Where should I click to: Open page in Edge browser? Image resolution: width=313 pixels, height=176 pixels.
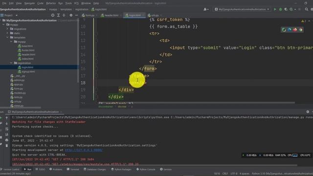point(290,30)
